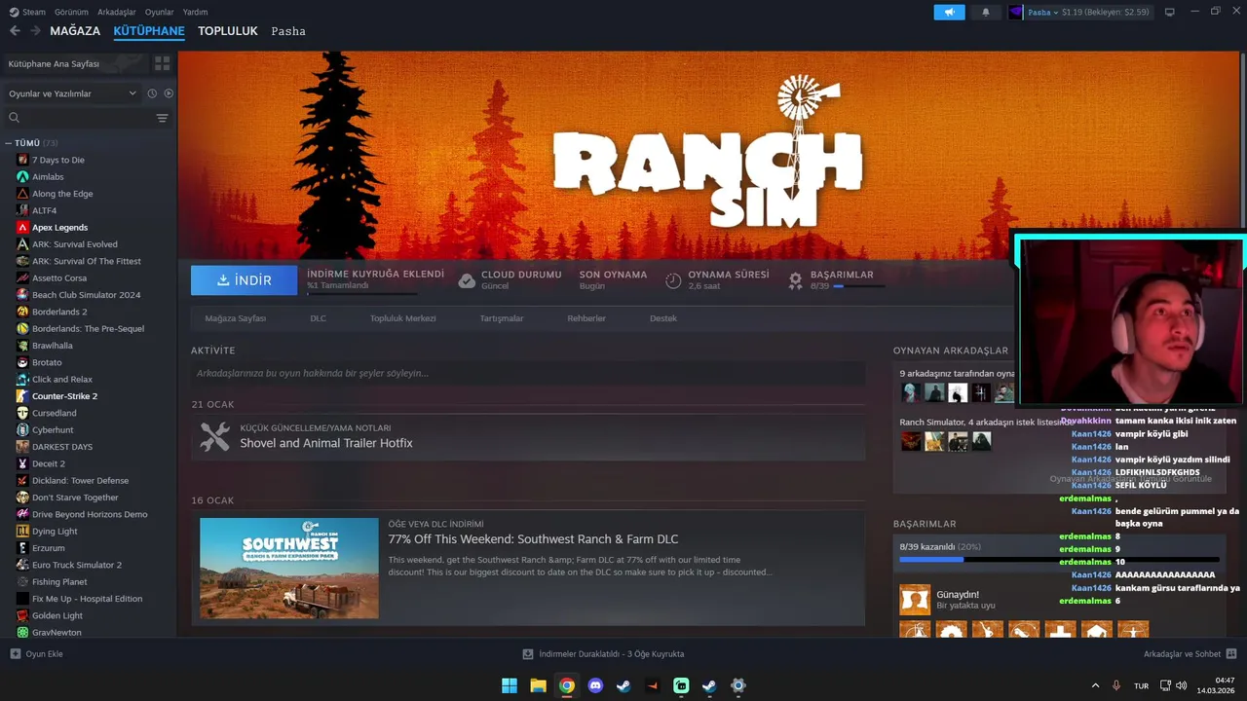
Task: Open the Oyunlar menu
Action: click(159, 12)
